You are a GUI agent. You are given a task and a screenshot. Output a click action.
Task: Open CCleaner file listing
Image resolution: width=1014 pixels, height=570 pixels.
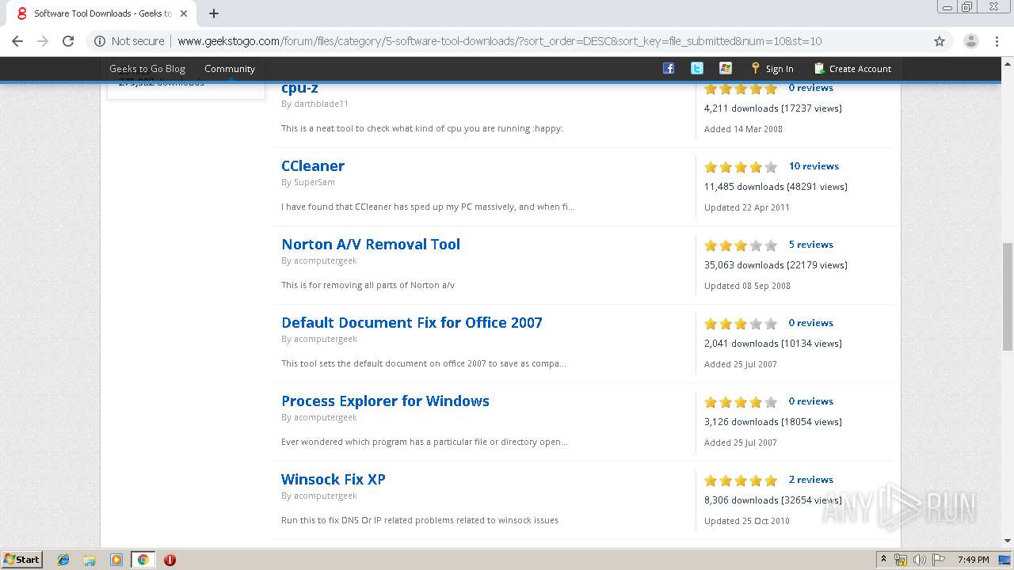[313, 165]
